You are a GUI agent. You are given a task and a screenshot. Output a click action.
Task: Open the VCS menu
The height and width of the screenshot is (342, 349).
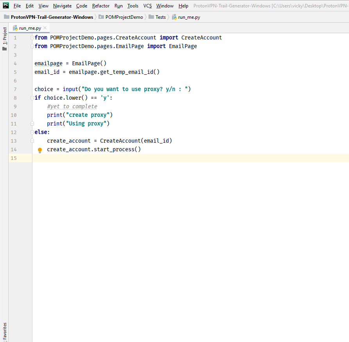click(x=147, y=6)
